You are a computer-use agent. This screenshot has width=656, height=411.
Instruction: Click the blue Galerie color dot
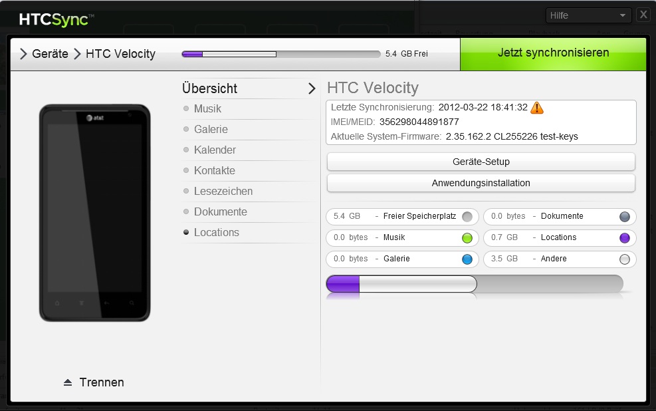[x=467, y=259]
